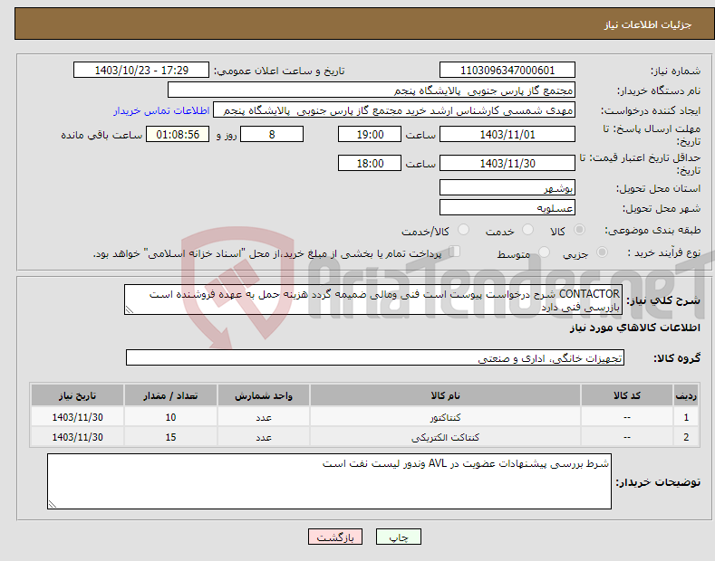
Task: Click announcement date field 1403/10/23 - 17:29
Action: [x=141, y=71]
